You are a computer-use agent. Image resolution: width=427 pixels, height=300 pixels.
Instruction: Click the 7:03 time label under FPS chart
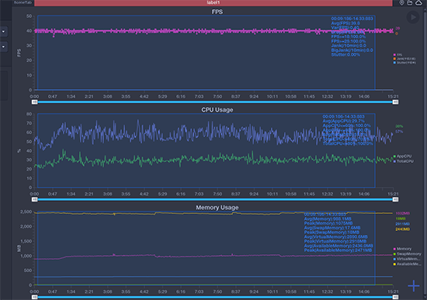[199, 97]
